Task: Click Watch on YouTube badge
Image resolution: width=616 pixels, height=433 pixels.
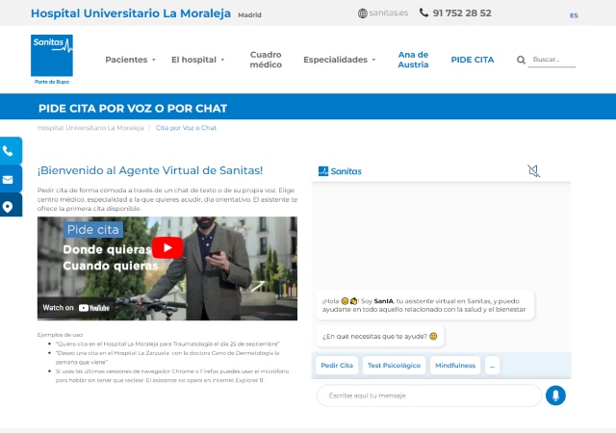Action: coord(76,308)
